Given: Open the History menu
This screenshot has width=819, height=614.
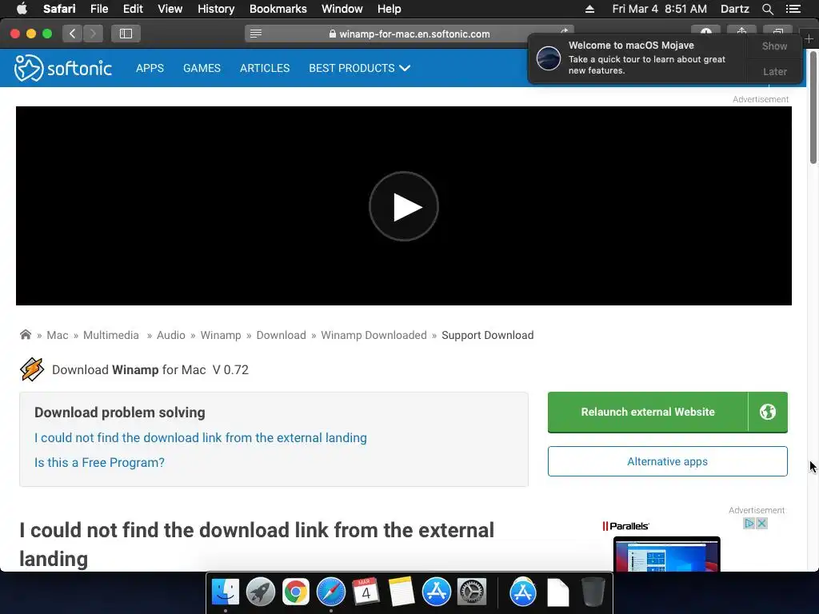Looking at the screenshot, I should (x=216, y=9).
